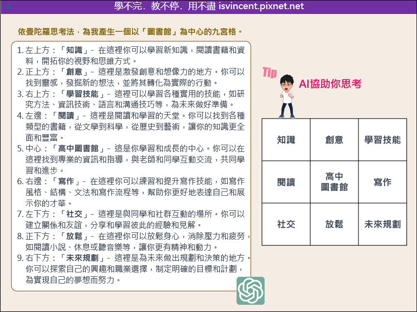Click the AI協助你思考 heading
The image size is (417, 312).
[x=330, y=84]
